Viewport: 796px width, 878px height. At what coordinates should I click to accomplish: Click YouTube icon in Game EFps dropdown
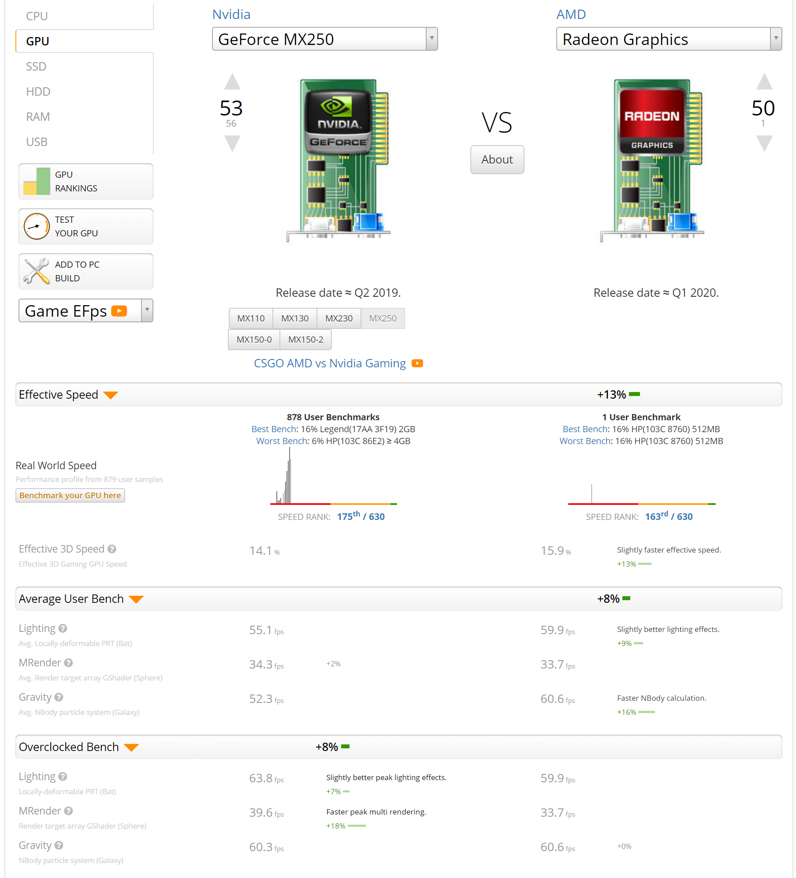[119, 311]
